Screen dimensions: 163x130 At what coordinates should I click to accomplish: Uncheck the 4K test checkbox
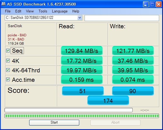click(x=8, y=61)
